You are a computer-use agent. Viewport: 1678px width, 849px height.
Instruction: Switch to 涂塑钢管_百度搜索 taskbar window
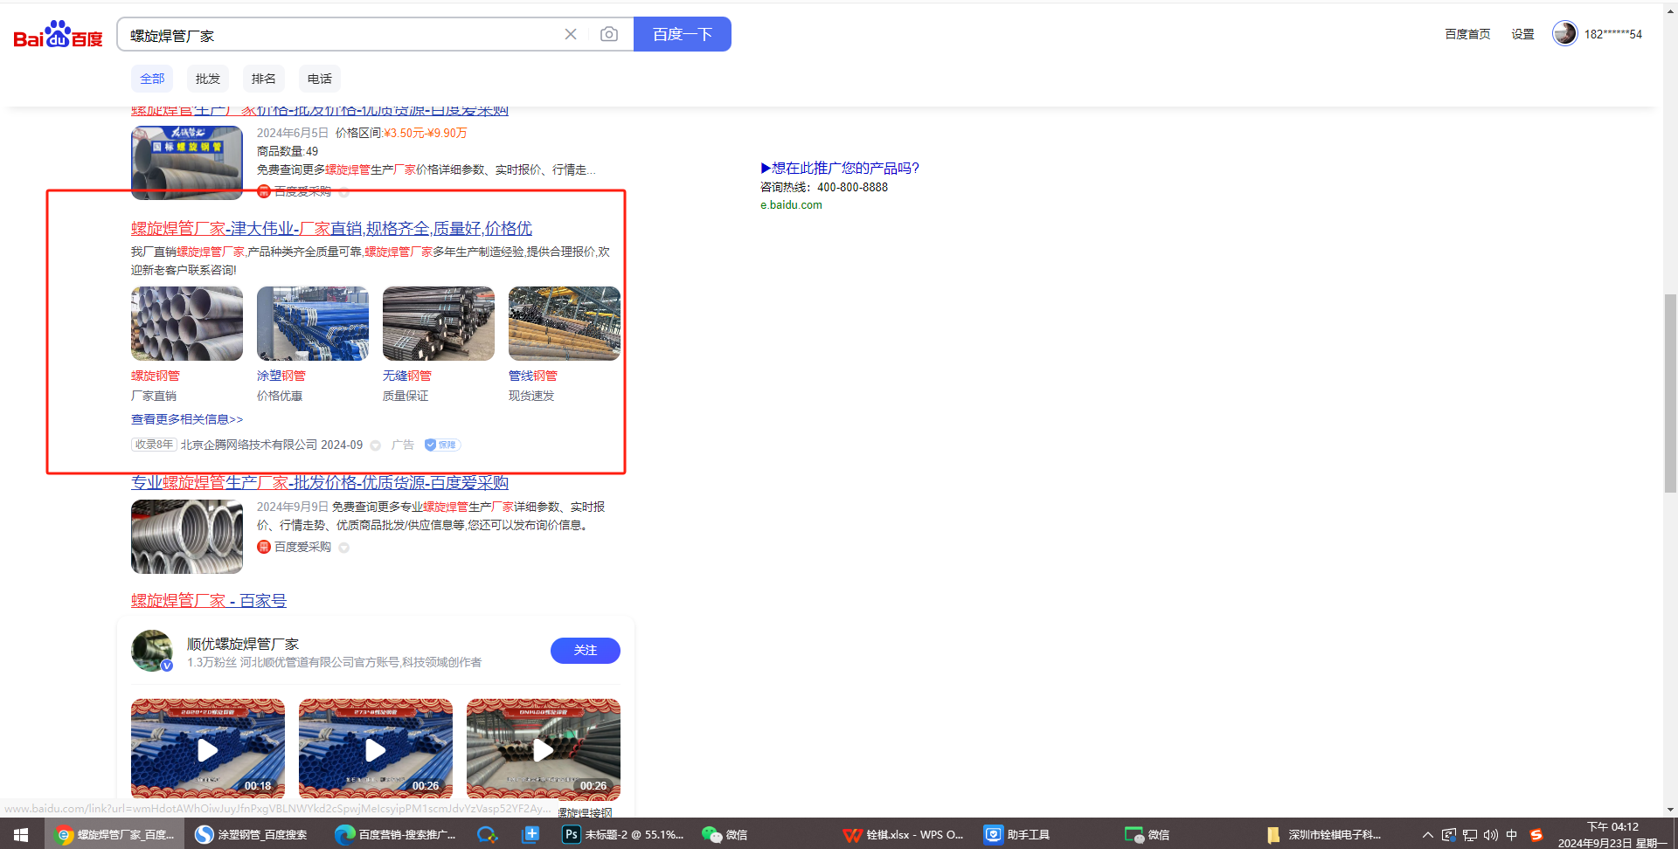[253, 834]
